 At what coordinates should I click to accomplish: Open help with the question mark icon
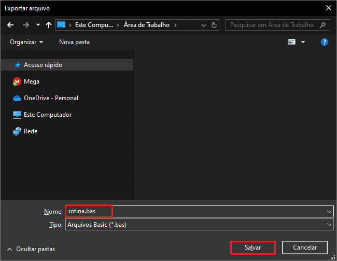coord(325,42)
